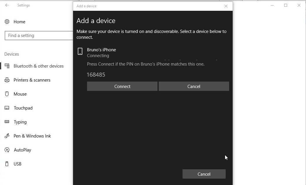The image size is (306, 185).
Task: Click the USB icon in sidebar
Action: [7, 164]
